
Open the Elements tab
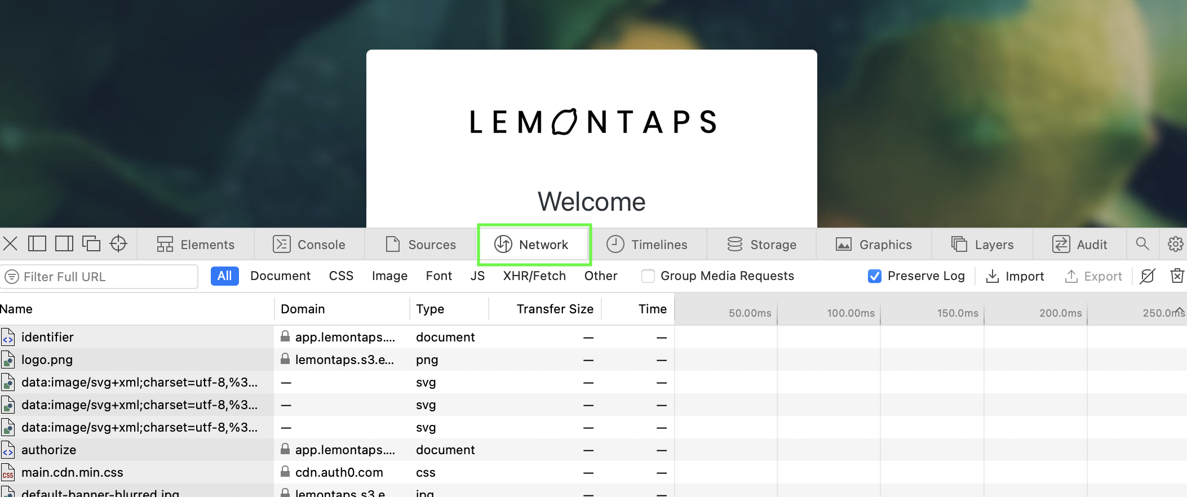196,245
